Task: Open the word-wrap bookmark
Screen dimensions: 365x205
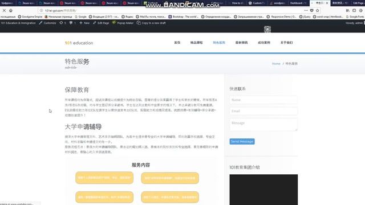Action: pos(328,17)
